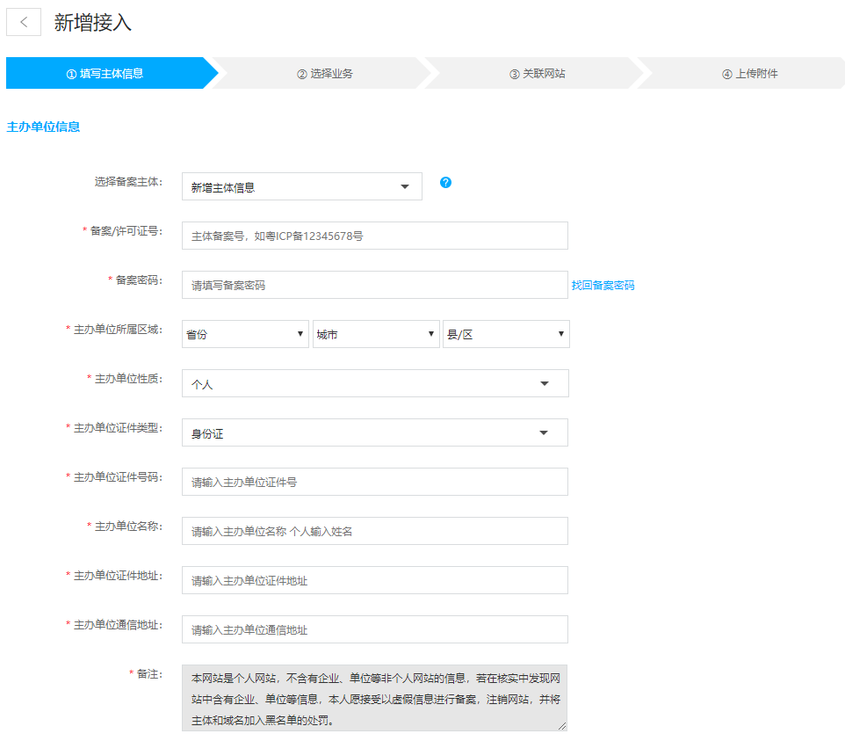The image size is (845, 741).
Task: Select step 2 选择业务 tab
Action: pyautogui.click(x=325, y=74)
